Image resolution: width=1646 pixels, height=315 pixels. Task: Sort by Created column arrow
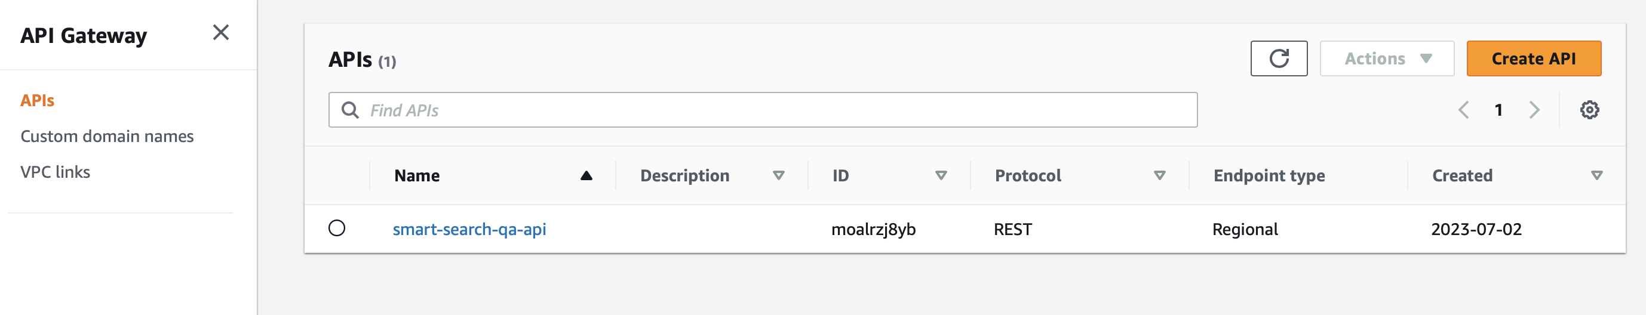[1596, 175]
